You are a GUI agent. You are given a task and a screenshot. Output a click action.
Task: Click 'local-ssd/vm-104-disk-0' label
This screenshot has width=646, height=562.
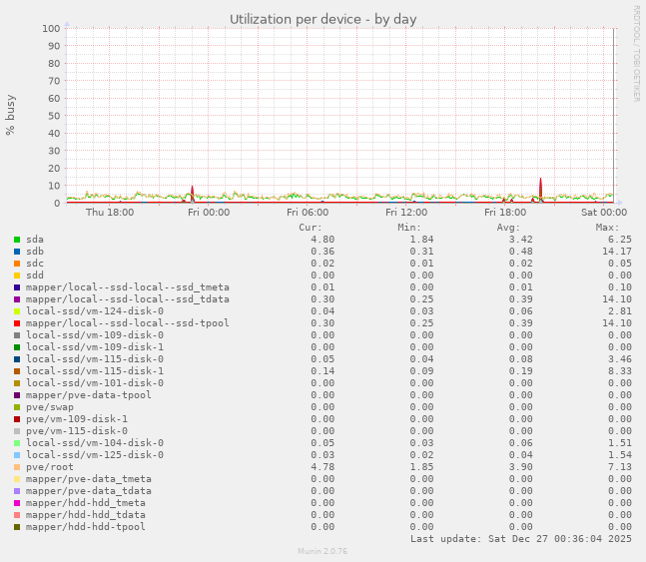pyautogui.click(x=95, y=443)
